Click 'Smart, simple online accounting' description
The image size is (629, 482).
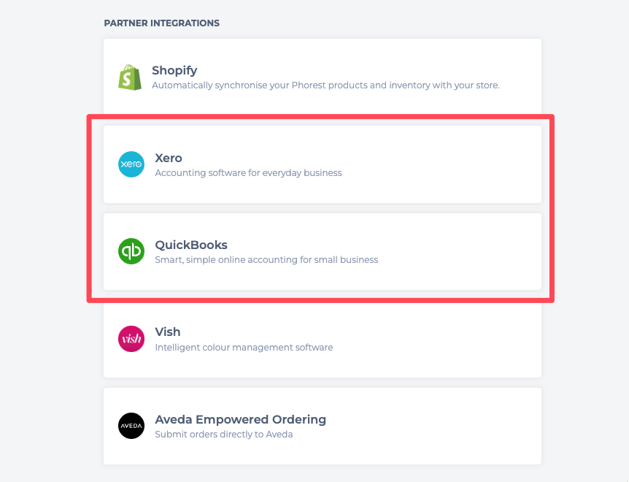click(x=266, y=260)
